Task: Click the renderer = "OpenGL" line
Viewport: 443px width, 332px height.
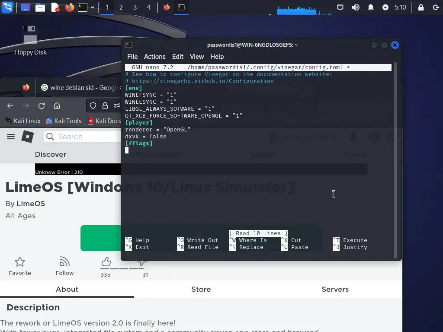Action: click(x=157, y=130)
